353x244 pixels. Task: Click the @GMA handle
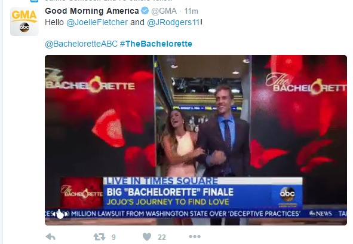pos(164,11)
